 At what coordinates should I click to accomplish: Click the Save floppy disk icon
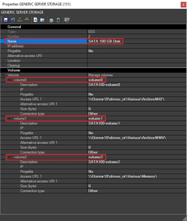pos(6,20)
